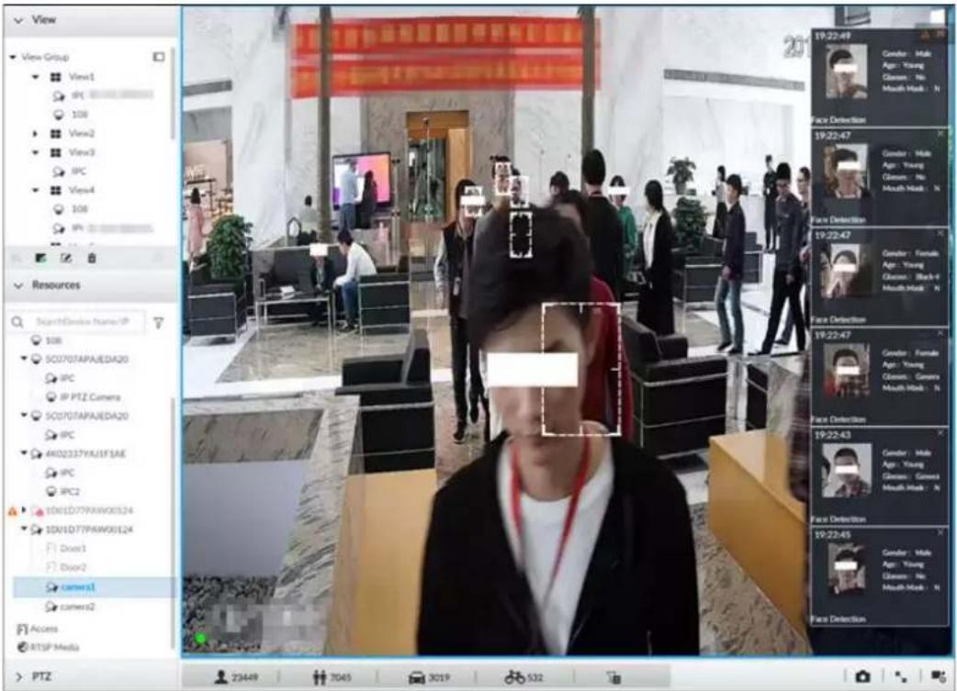This screenshot has height=691, width=957.
Task: Select IPC2 in the device tree
Action: tap(63, 492)
